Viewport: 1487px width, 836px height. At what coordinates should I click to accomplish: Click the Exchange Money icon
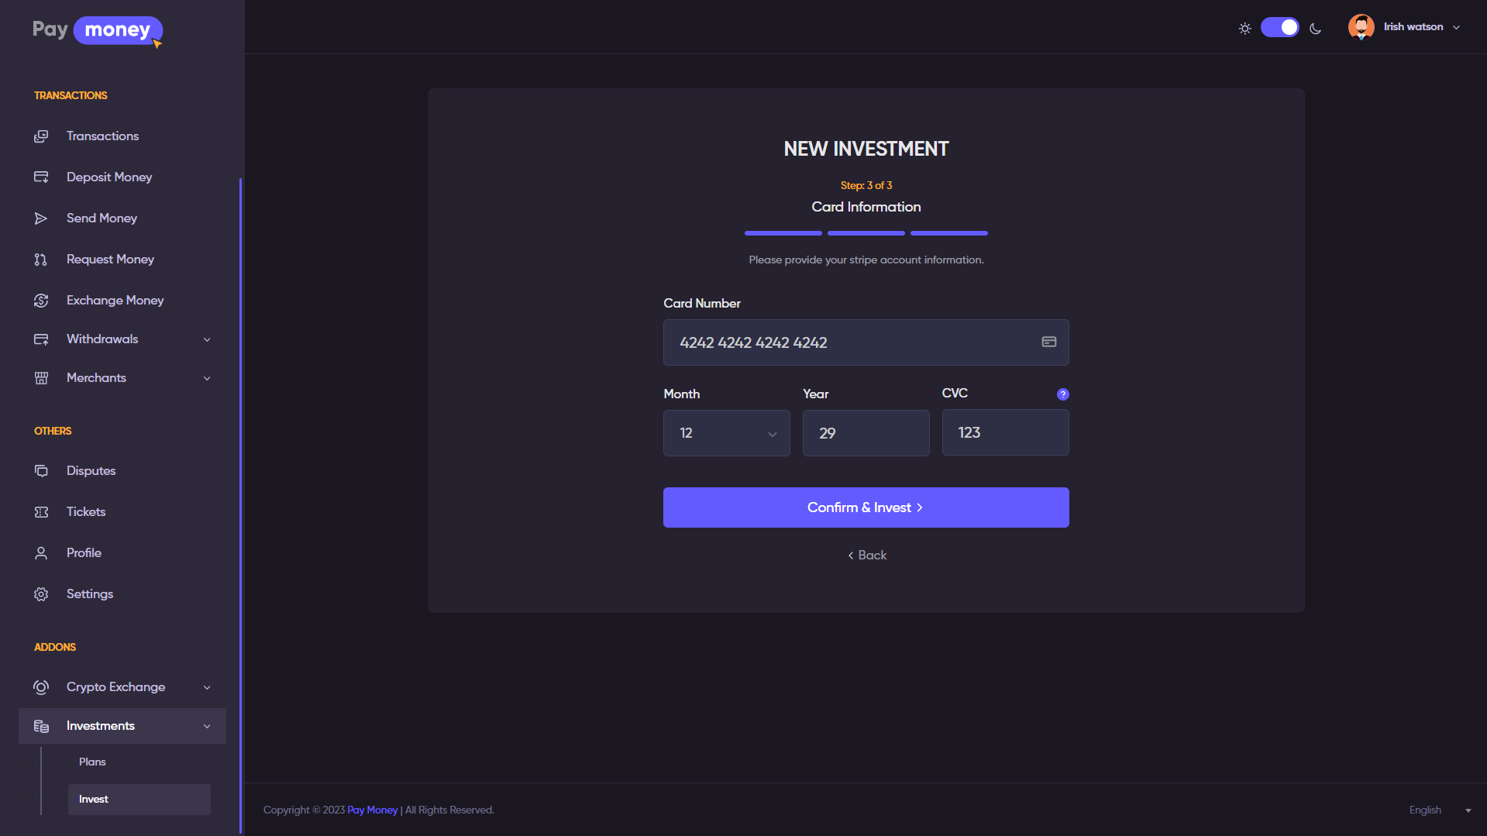click(41, 301)
